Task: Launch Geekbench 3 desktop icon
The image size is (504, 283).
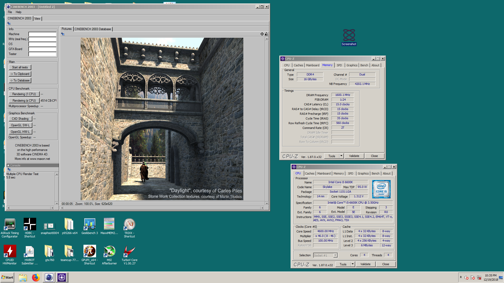Action: point(90,227)
